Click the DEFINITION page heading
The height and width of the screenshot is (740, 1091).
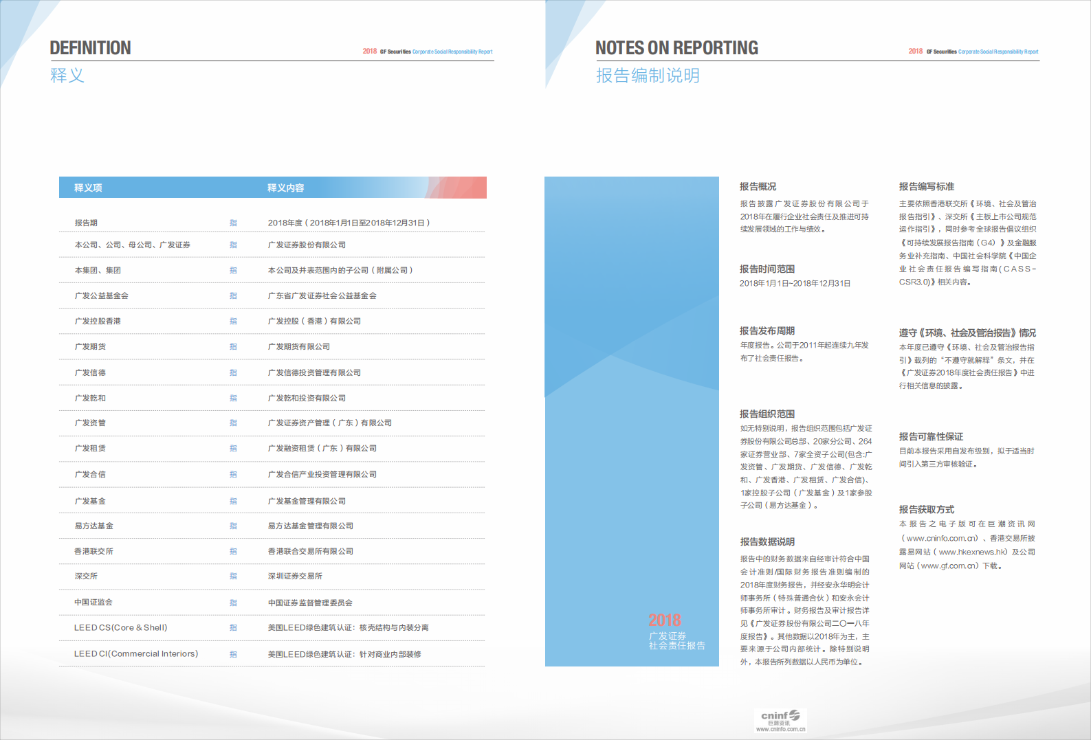[90, 48]
